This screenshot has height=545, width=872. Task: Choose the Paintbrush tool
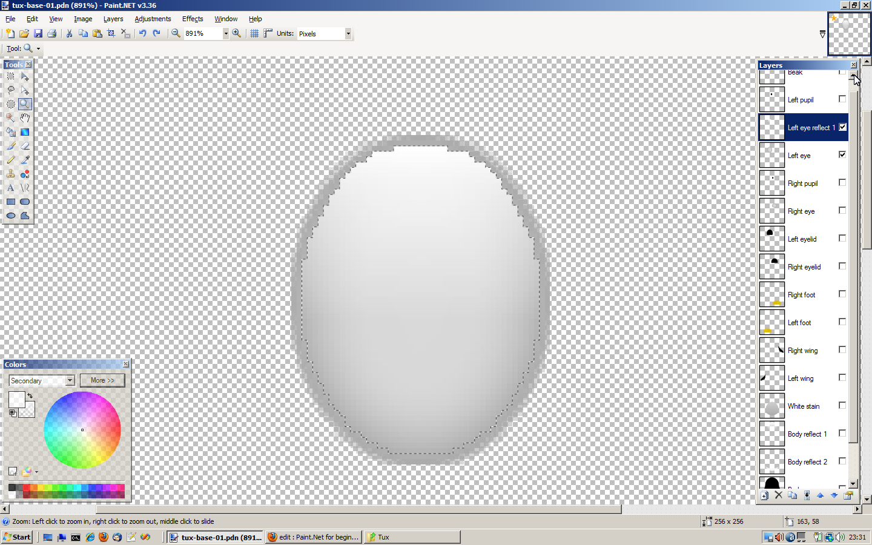[x=11, y=146]
